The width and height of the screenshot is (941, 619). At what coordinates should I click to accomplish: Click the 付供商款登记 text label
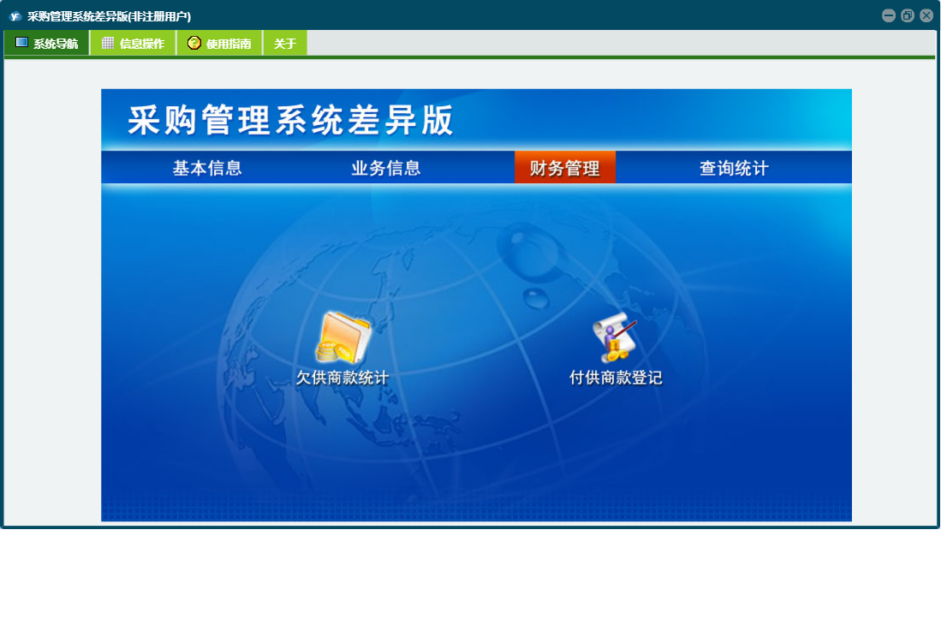point(616,378)
